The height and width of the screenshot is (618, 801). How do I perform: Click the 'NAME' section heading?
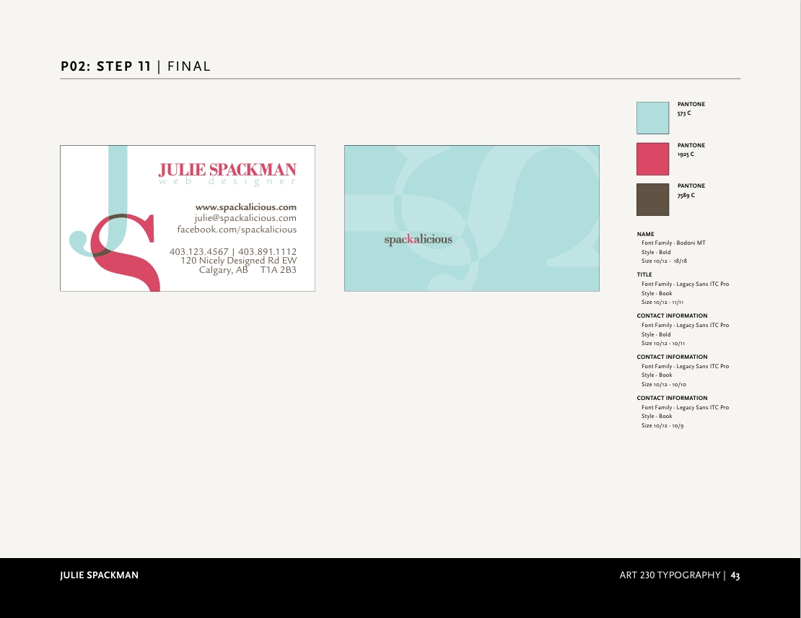tap(645, 234)
